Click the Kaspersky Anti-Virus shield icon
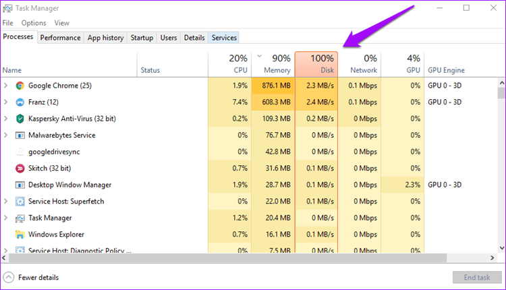The height and width of the screenshot is (290, 506). (x=20, y=119)
